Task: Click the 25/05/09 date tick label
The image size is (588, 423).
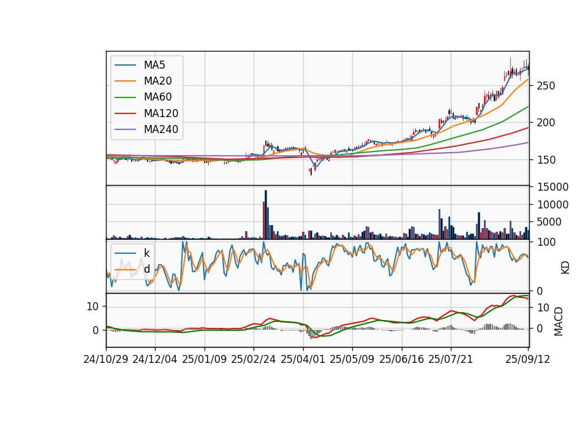Action: (x=352, y=359)
